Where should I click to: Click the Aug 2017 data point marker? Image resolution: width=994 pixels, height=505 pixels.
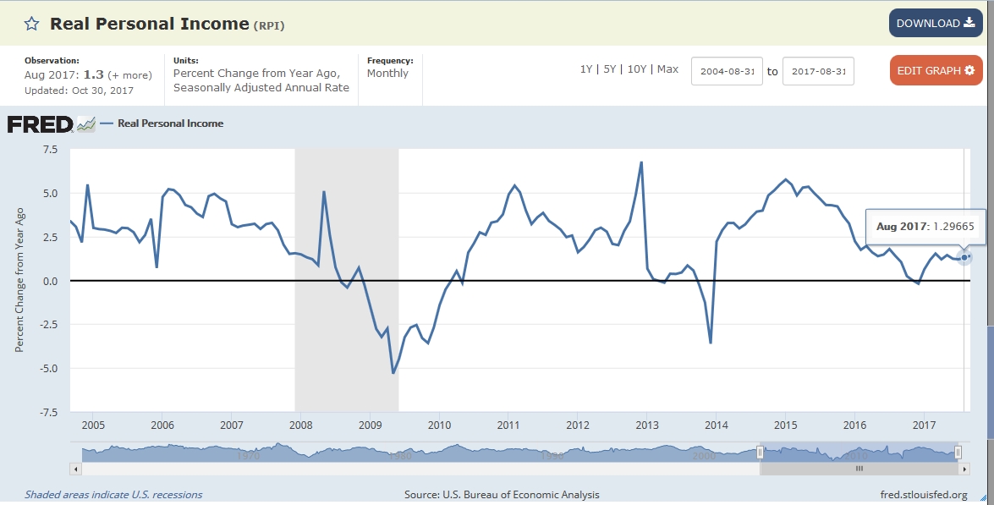coord(964,256)
